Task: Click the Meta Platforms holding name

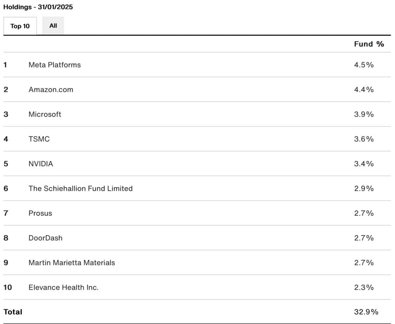Action: [x=55, y=65]
